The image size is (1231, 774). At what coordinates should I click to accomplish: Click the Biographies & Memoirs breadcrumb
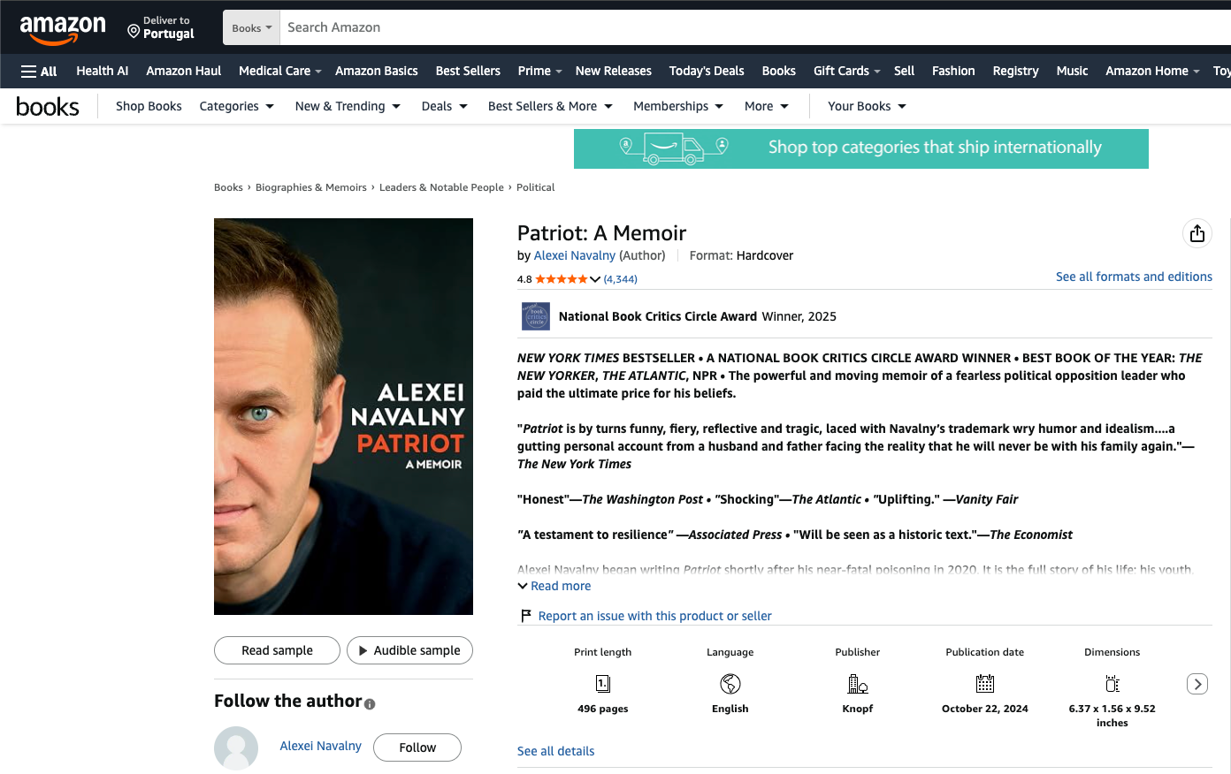click(311, 187)
